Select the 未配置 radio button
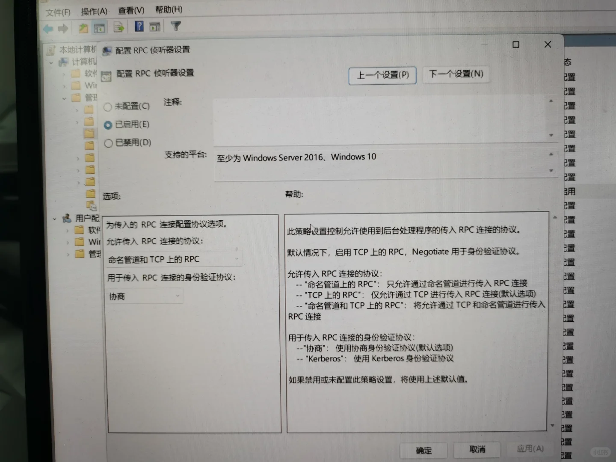The height and width of the screenshot is (462, 616). click(x=108, y=107)
